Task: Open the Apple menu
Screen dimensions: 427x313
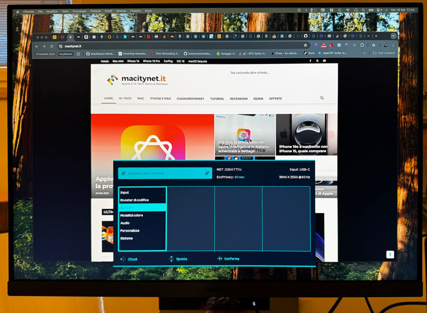Action: point(18,12)
